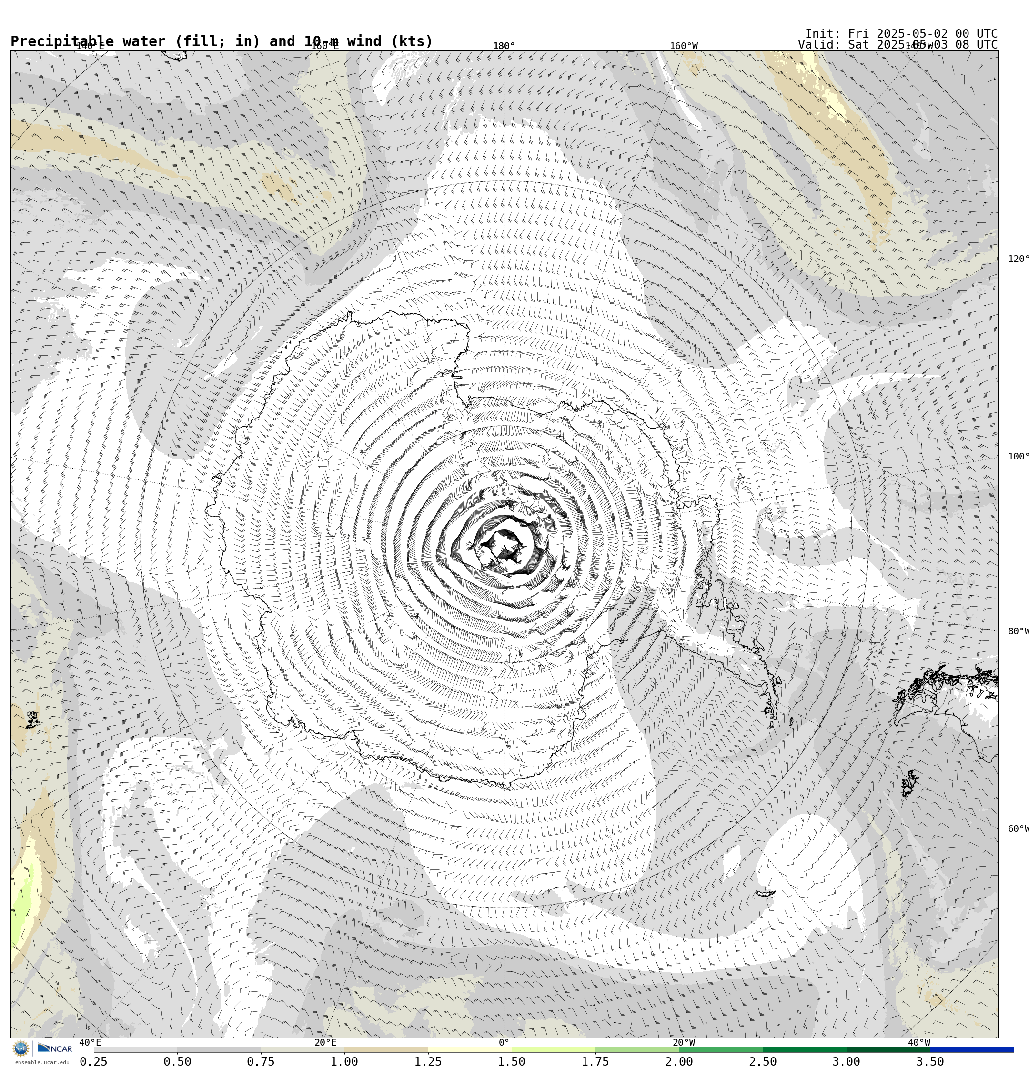Click the 0.75 colorbar tick label

pyautogui.click(x=261, y=1061)
